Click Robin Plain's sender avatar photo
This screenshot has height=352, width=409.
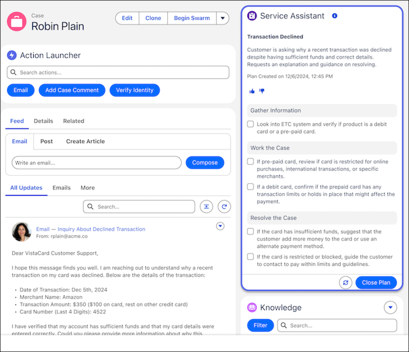pos(21,232)
